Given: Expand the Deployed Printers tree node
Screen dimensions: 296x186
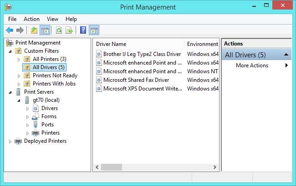Looking at the screenshot, I should pyautogui.click(x=10, y=141).
